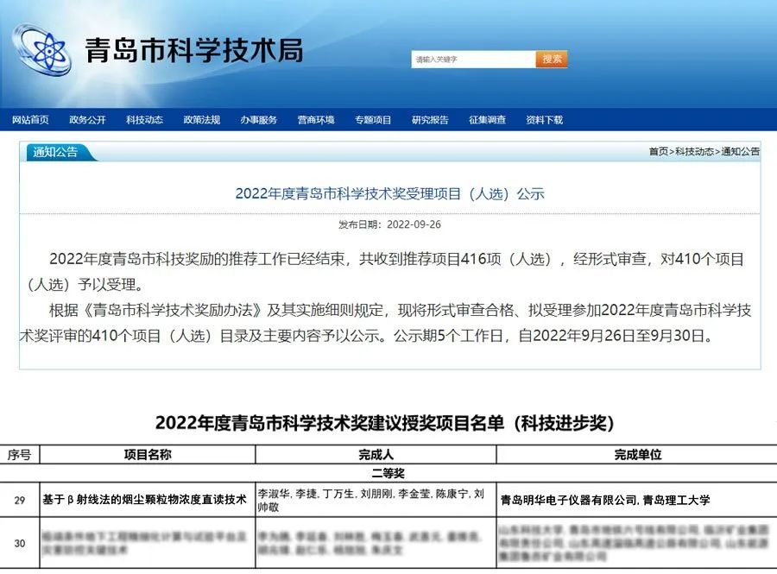Screen dimensions: 777x574
Task: Go to the 政务公开 navigation item
Action: (87, 120)
